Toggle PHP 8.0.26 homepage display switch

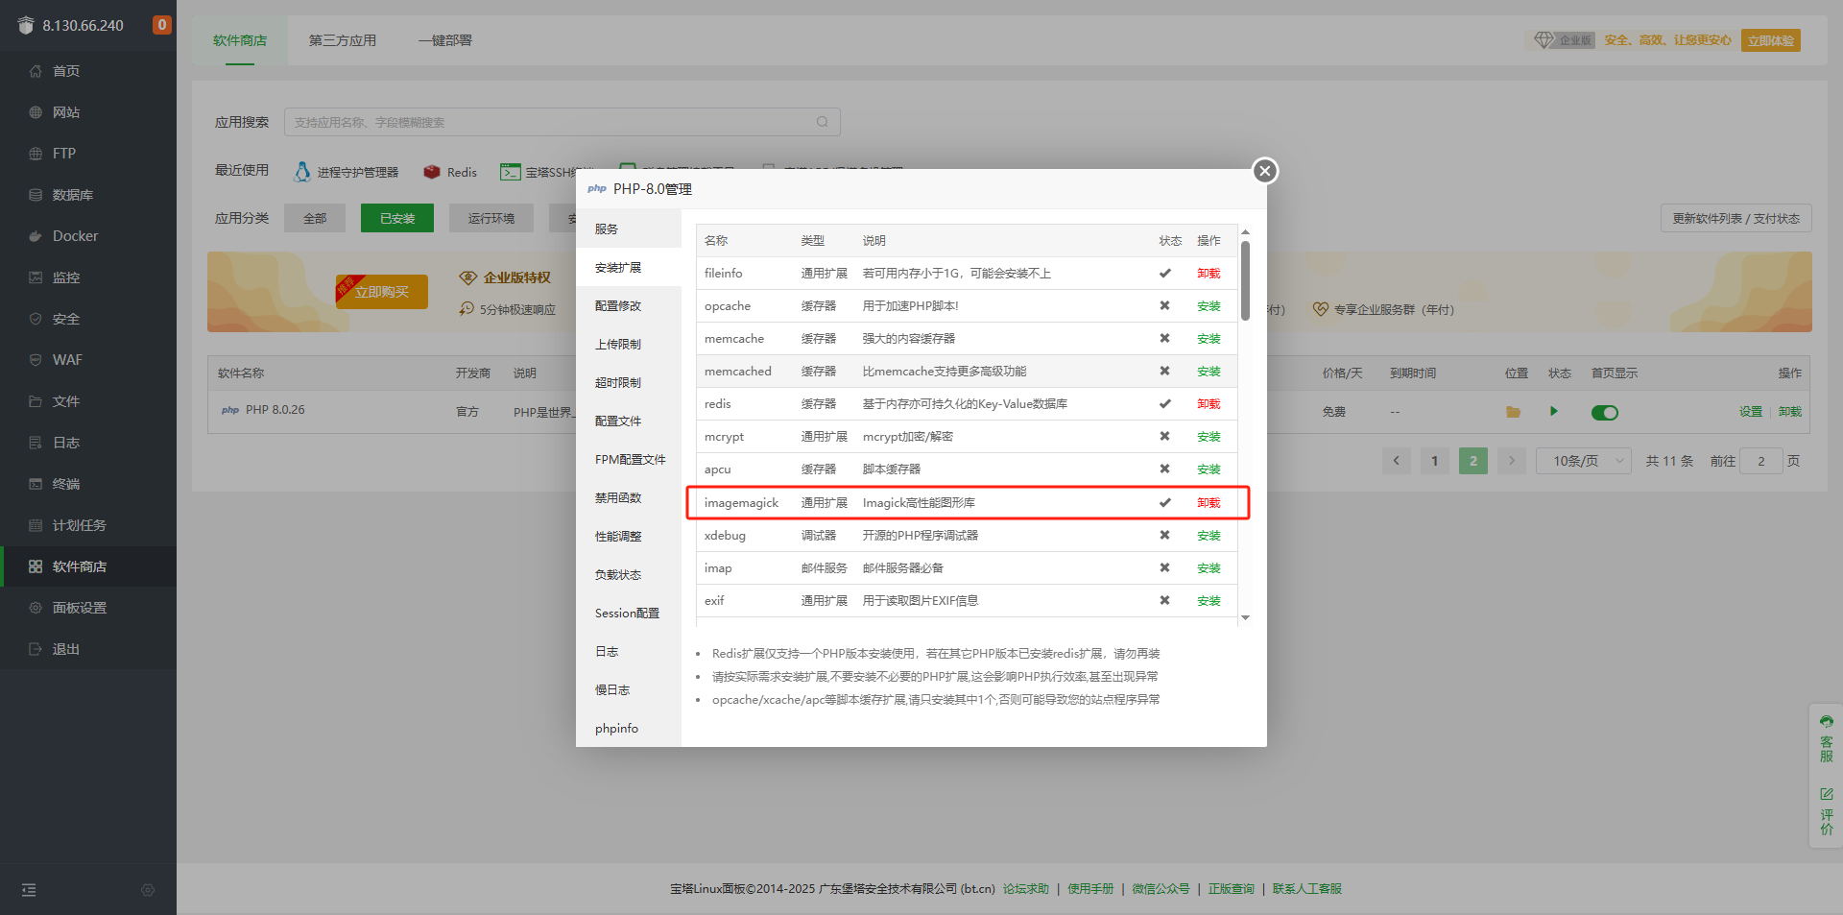tap(1604, 411)
